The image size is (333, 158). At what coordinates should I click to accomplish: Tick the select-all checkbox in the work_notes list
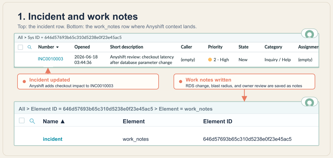(x=22, y=121)
